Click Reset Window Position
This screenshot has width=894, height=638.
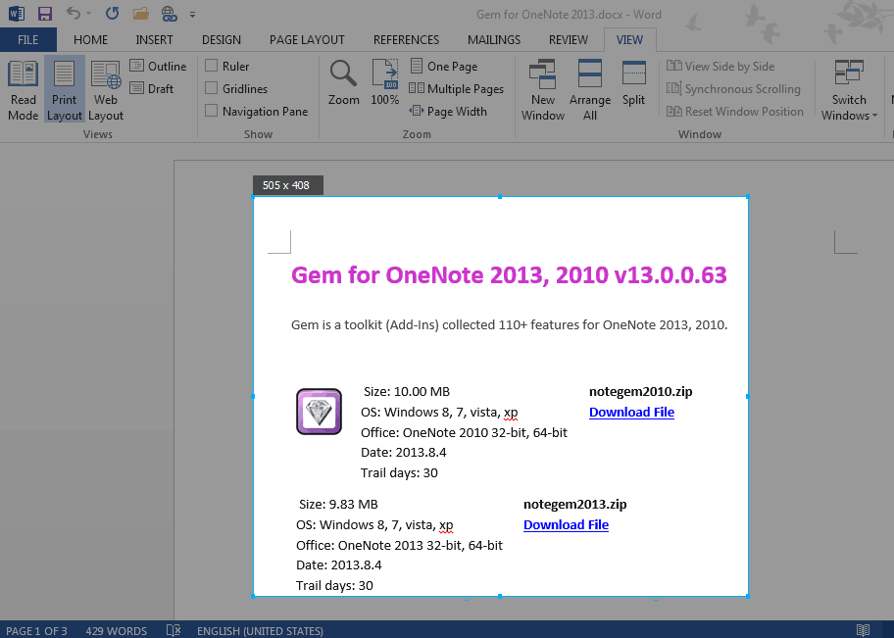[x=735, y=111]
